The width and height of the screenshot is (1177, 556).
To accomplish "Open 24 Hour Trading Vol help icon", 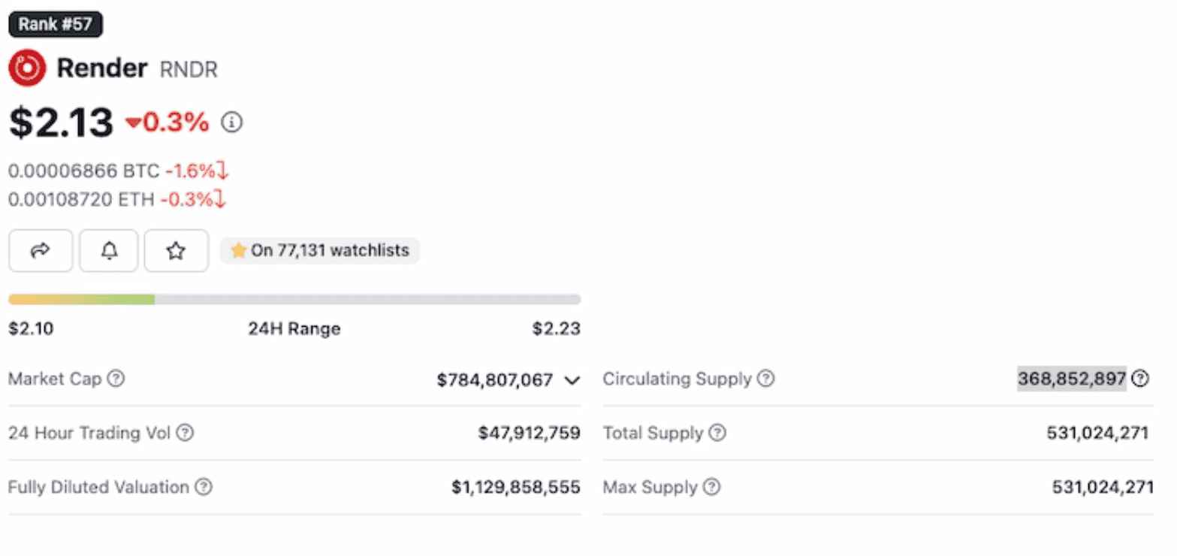I will tap(185, 433).
